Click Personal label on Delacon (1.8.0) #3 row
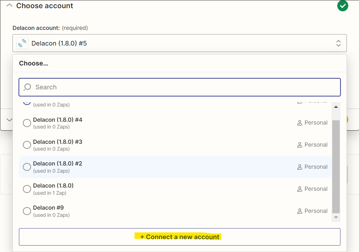Viewport: 359px width, 252px height. (x=316, y=145)
